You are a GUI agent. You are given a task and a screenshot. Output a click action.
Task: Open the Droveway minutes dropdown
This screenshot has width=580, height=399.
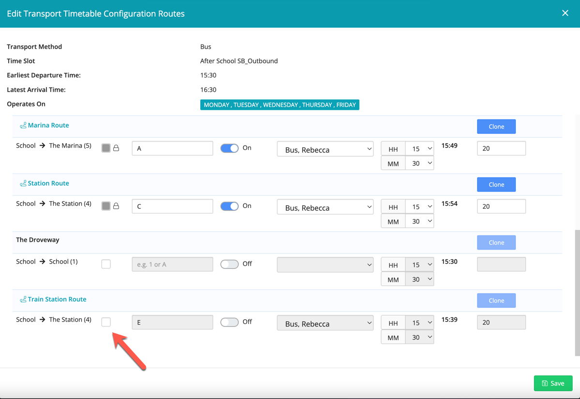click(x=419, y=279)
